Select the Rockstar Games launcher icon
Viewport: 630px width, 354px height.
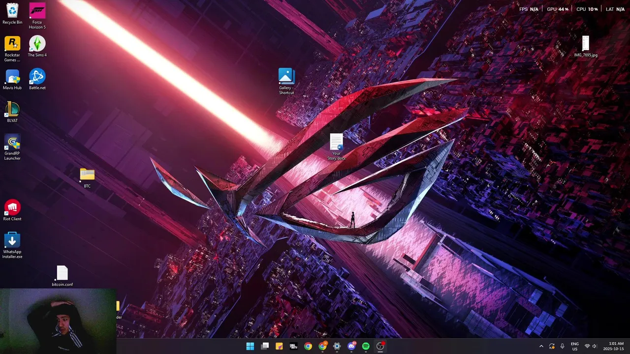click(12, 49)
